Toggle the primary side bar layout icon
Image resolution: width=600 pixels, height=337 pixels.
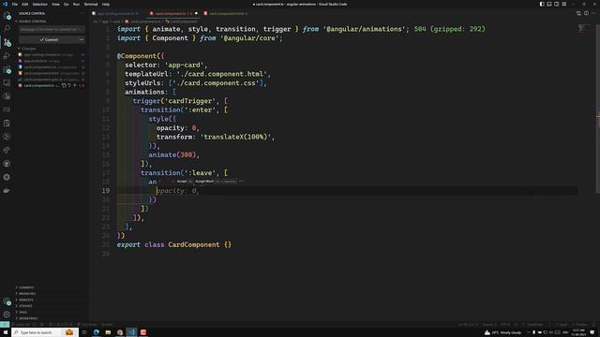(x=542, y=4)
